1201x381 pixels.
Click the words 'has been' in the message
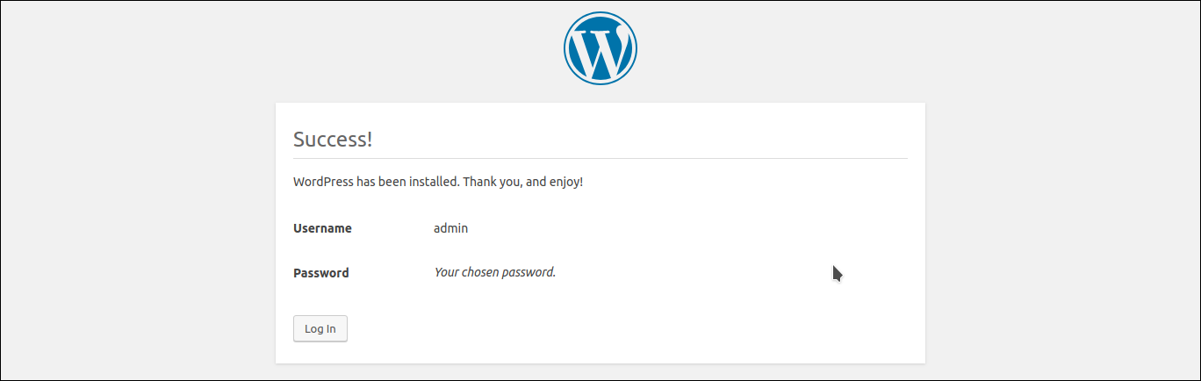point(381,182)
